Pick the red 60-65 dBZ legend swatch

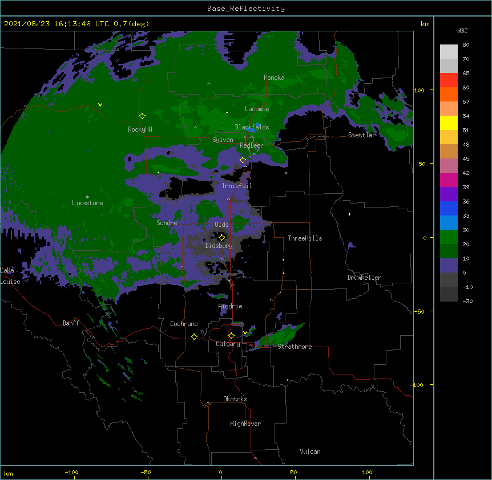[x=449, y=80]
